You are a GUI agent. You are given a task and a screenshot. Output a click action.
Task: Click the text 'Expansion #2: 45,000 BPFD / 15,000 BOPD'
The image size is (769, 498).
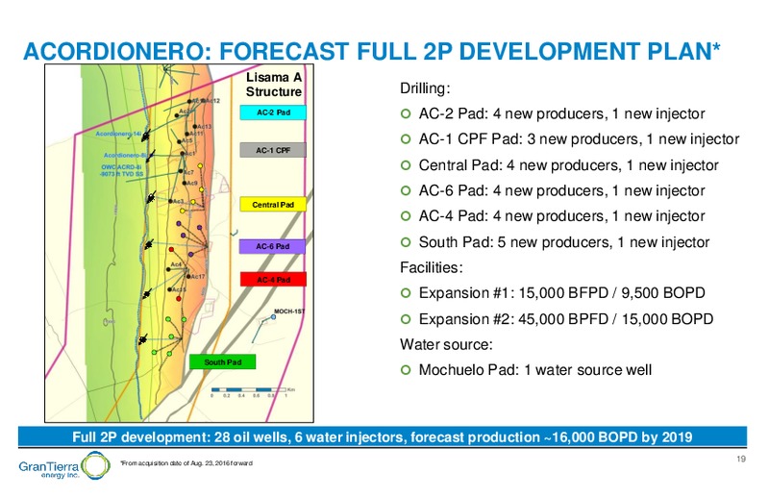click(x=566, y=319)
